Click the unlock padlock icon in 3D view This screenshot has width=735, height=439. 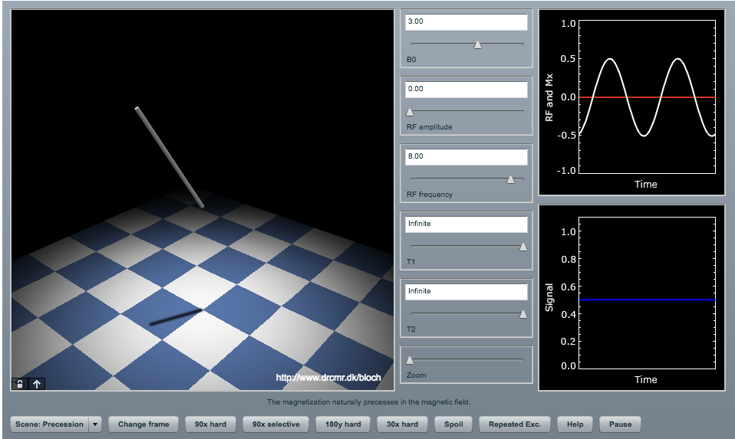pyautogui.click(x=20, y=384)
